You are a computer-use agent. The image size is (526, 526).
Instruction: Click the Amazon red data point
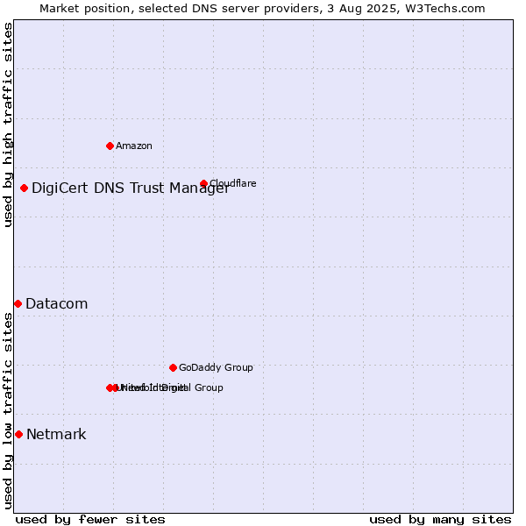pyautogui.click(x=110, y=146)
